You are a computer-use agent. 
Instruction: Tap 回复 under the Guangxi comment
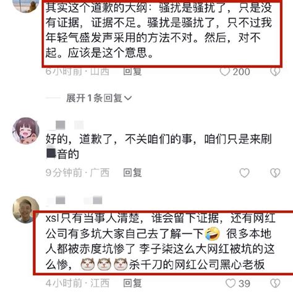[132, 172]
